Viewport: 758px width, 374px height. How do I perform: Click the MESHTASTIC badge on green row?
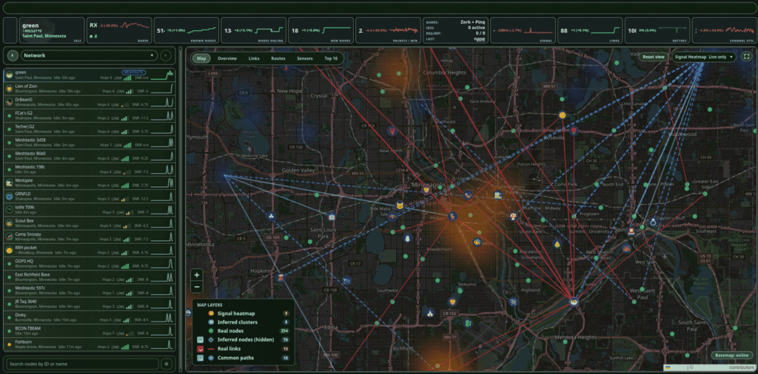click(x=135, y=72)
